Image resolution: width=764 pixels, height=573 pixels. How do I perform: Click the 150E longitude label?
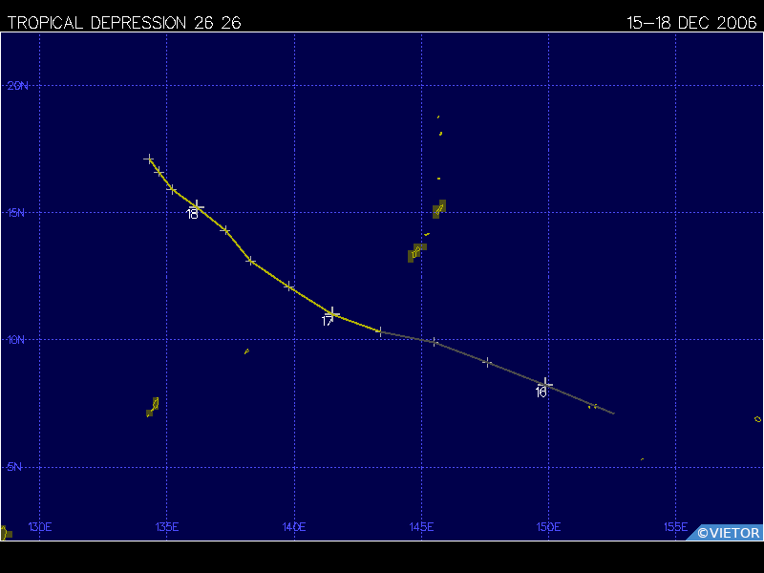548,526
